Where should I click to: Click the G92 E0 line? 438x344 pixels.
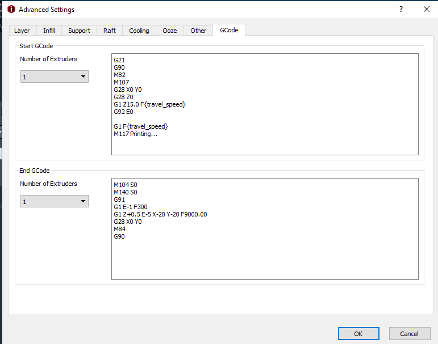(123, 112)
